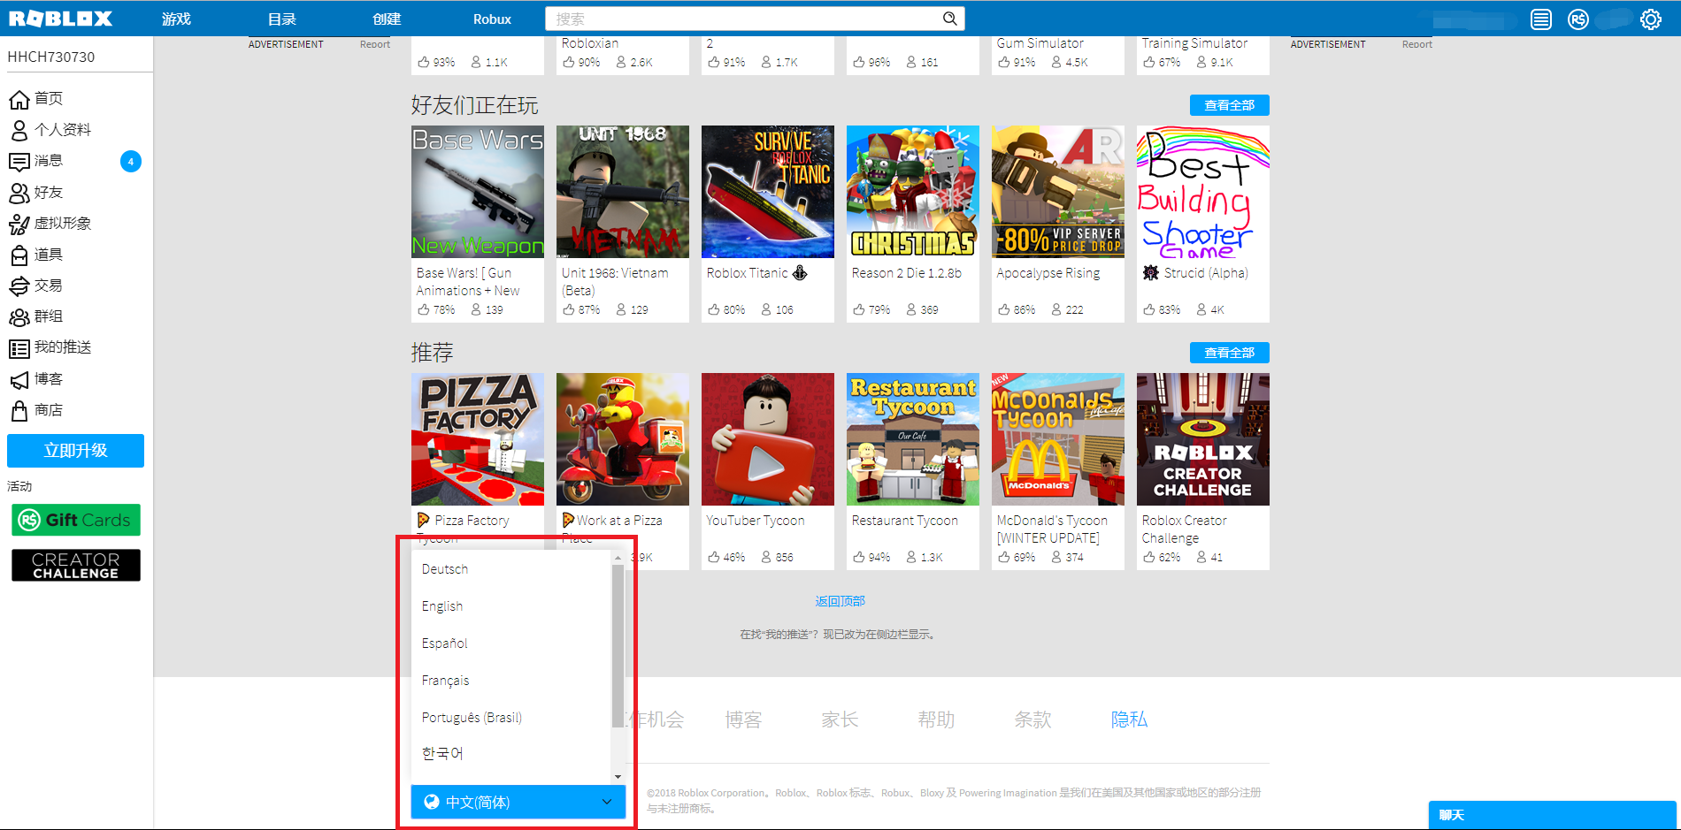Open the Roblox Creator Challenge game thumbnail
The height and width of the screenshot is (830, 1681).
click(1203, 439)
